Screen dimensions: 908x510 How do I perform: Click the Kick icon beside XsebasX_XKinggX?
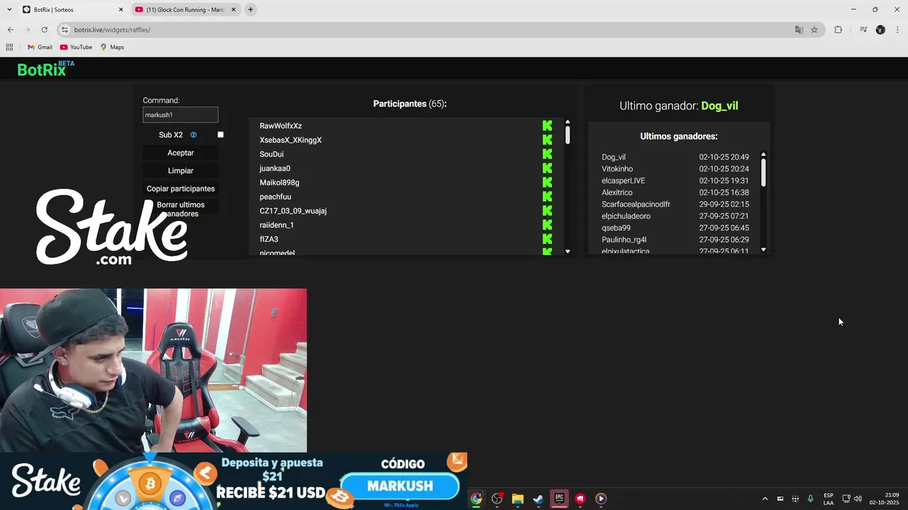[x=547, y=140]
